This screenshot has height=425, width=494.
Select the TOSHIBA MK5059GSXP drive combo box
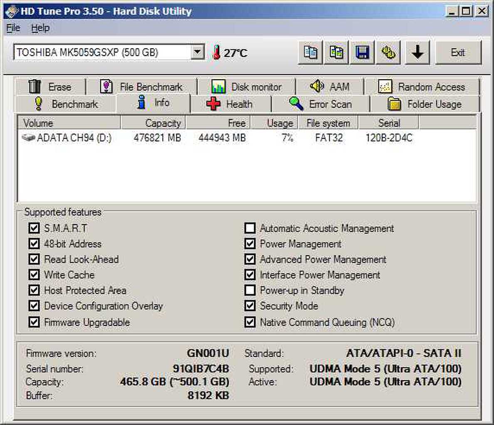click(109, 52)
